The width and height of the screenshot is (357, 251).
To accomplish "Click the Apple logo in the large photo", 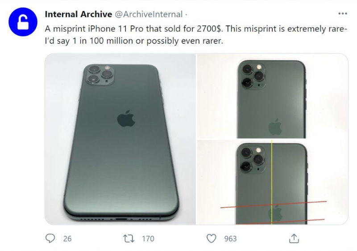I will coord(126,118).
